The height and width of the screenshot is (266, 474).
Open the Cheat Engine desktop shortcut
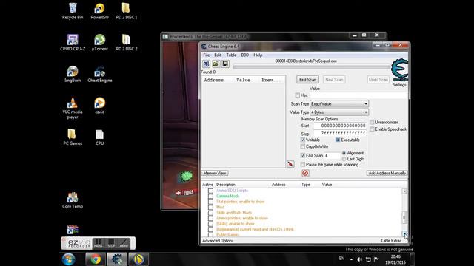pyautogui.click(x=100, y=74)
